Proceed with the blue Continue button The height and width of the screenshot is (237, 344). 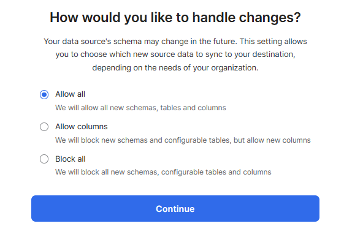(175, 209)
